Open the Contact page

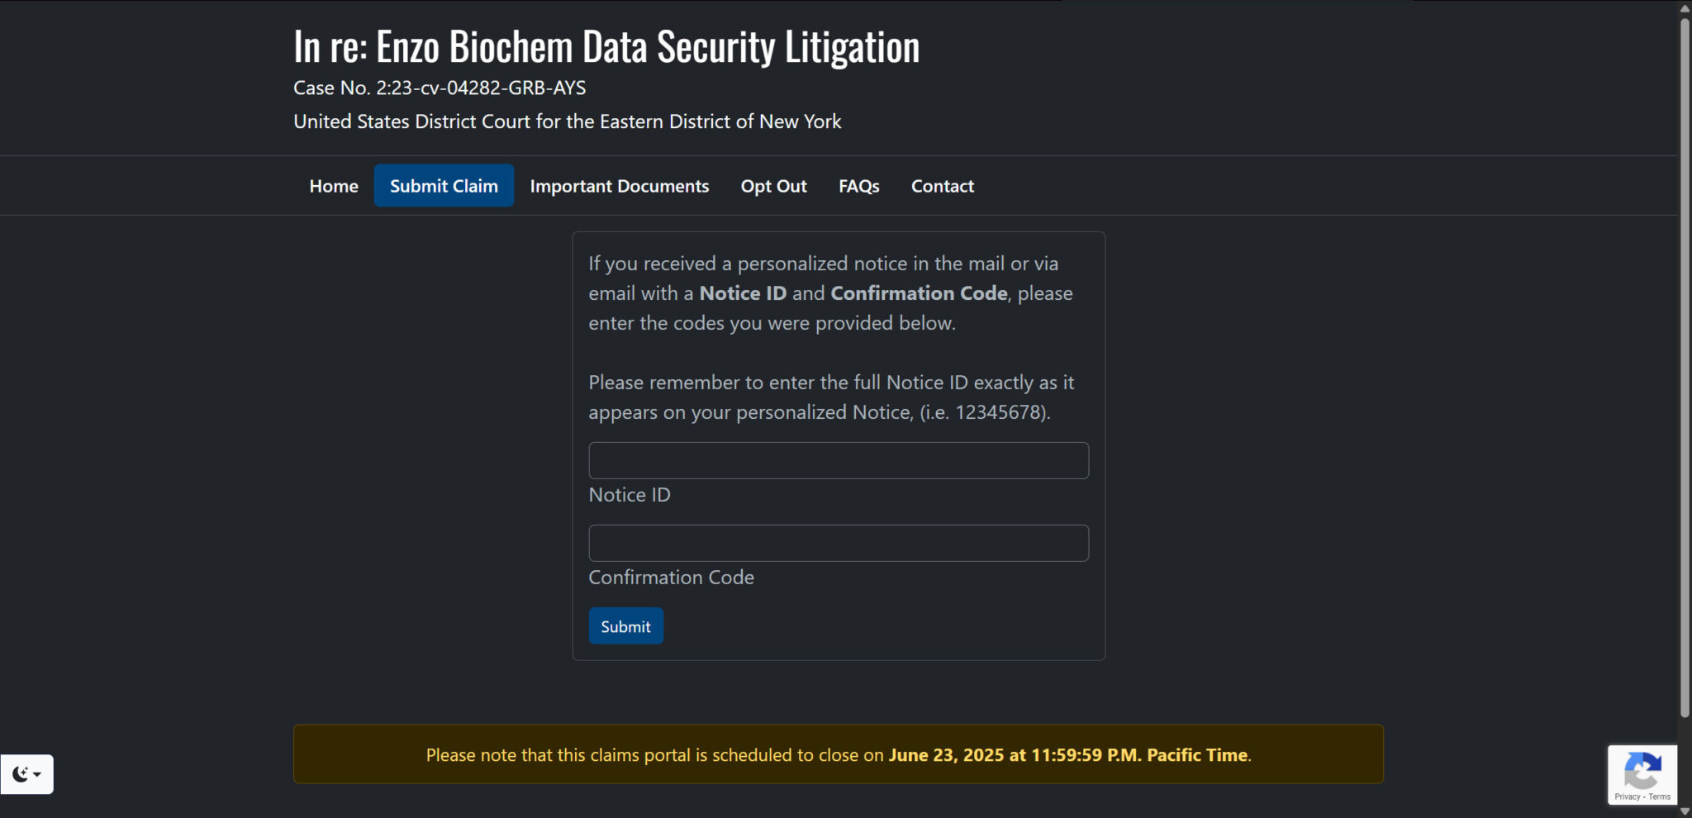click(x=942, y=186)
